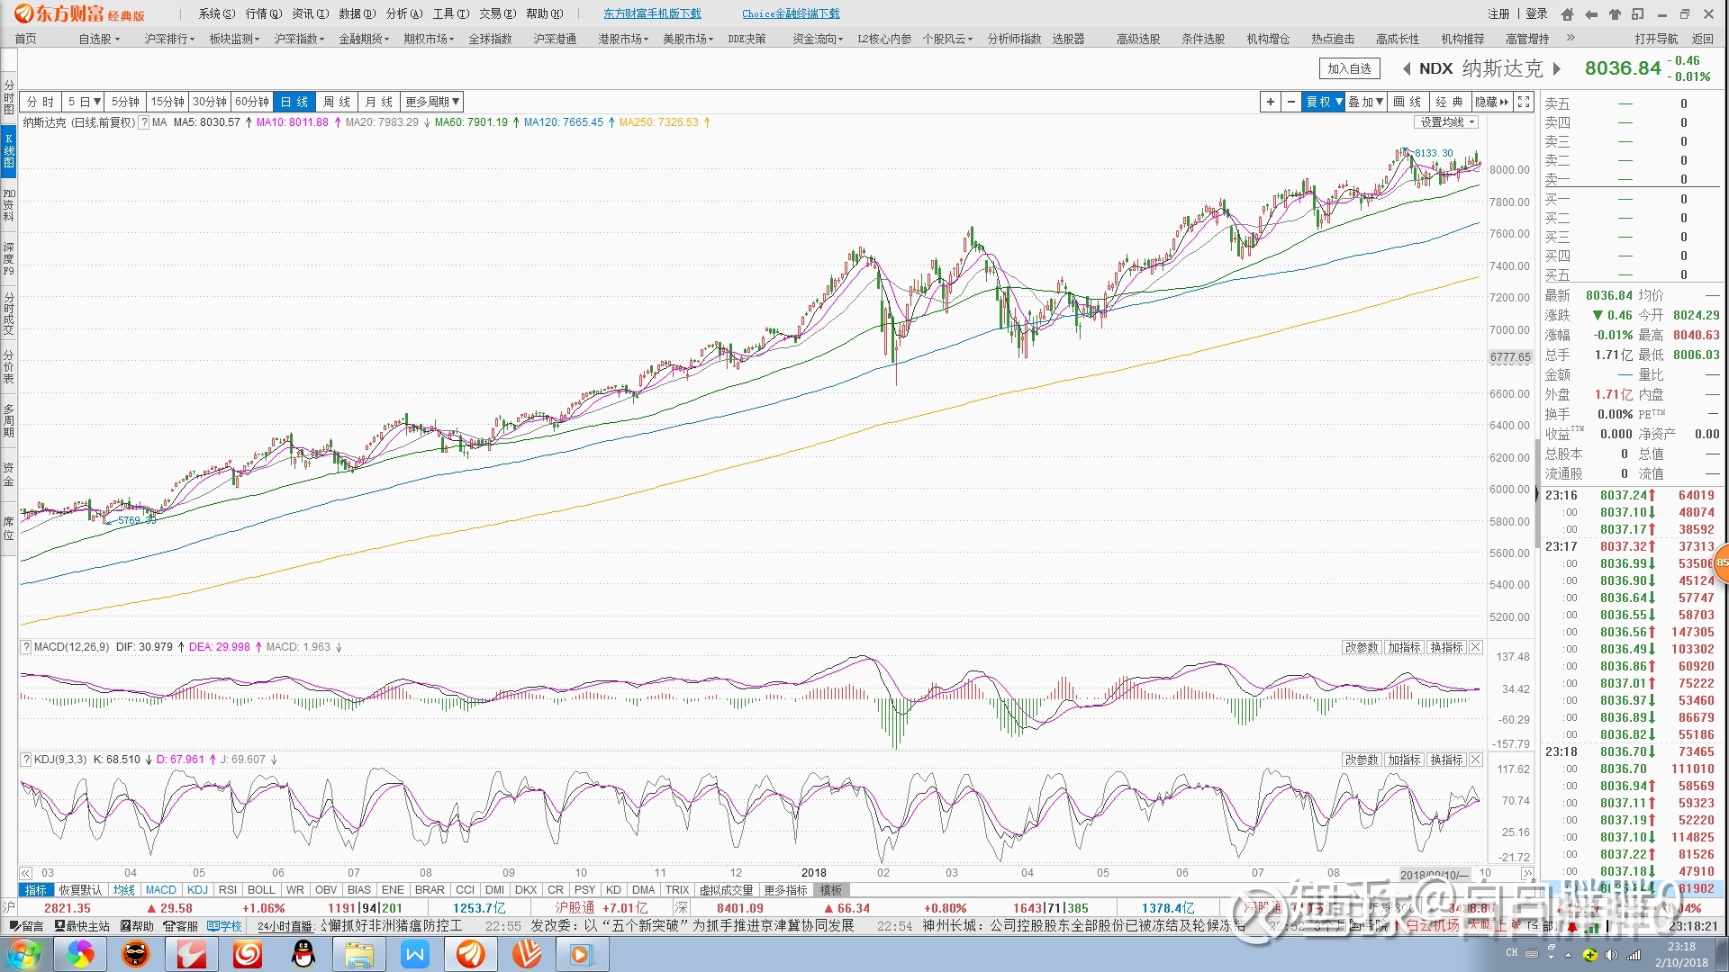The image size is (1729, 972).
Task: Toggle the MACD indicator tab
Action: tap(161, 890)
